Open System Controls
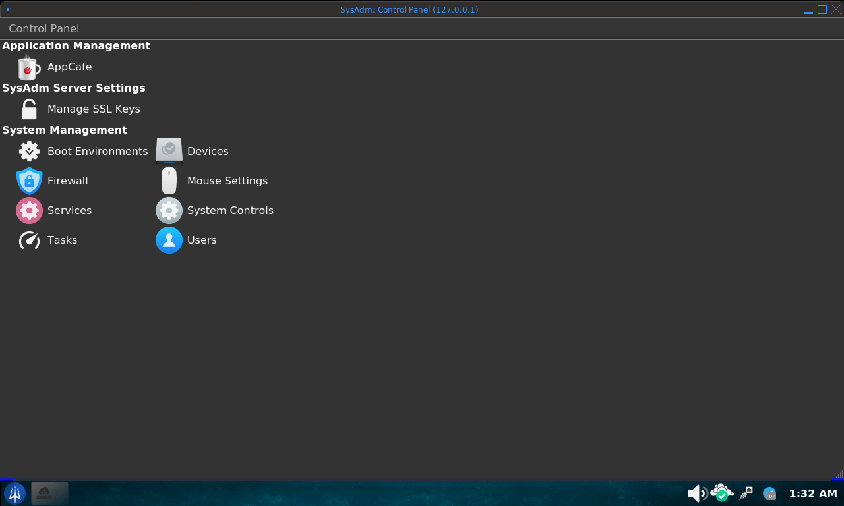The width and height of the screenshot is (844, 506). click(215, 211)
